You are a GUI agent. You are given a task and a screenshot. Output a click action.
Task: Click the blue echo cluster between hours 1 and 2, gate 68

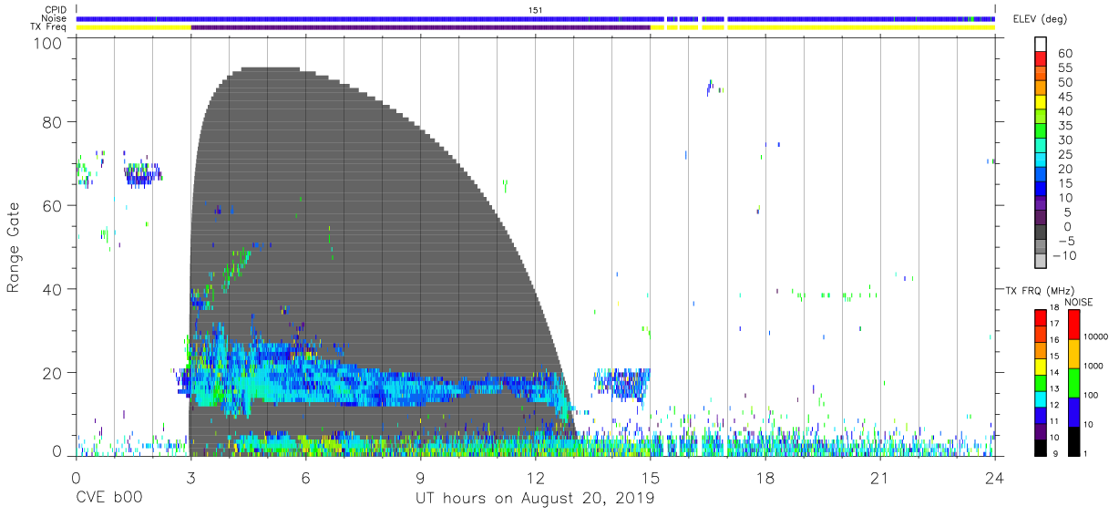click(142, 174)
